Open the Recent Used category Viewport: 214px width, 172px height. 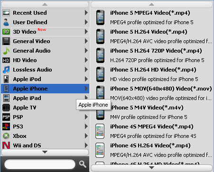(x=45, y=13)
